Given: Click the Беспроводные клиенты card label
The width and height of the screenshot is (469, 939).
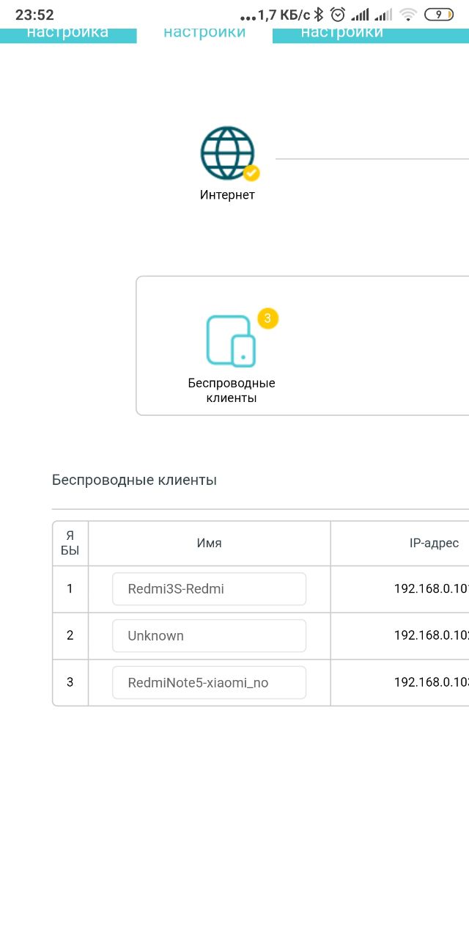Looking at the screenshot, I should 232,391.
